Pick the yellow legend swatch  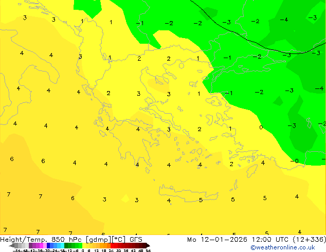tap(84, 245)
